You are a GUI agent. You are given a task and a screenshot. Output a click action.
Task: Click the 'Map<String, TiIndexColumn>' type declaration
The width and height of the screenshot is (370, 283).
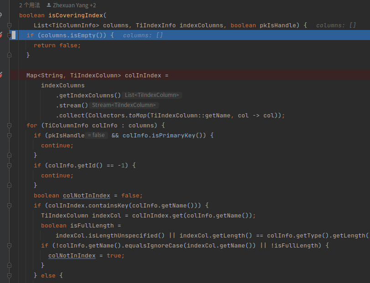point(74,76)
